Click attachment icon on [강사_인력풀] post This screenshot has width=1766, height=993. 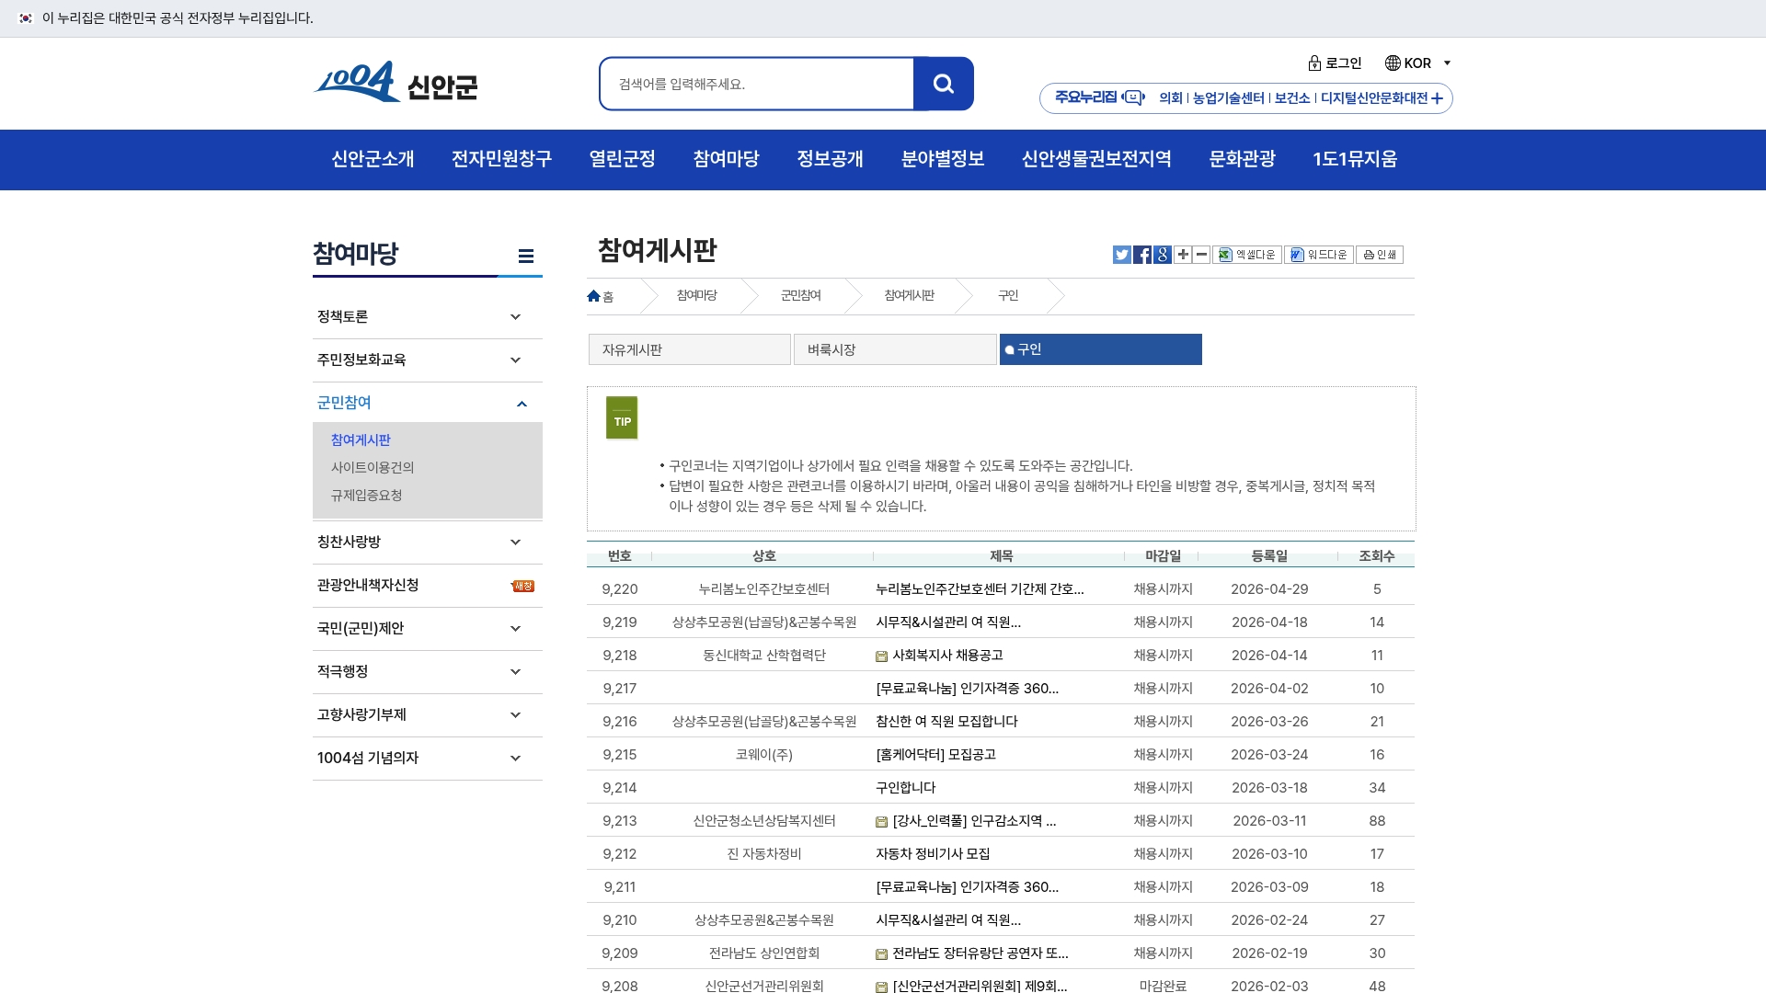(x=881, y=821)
